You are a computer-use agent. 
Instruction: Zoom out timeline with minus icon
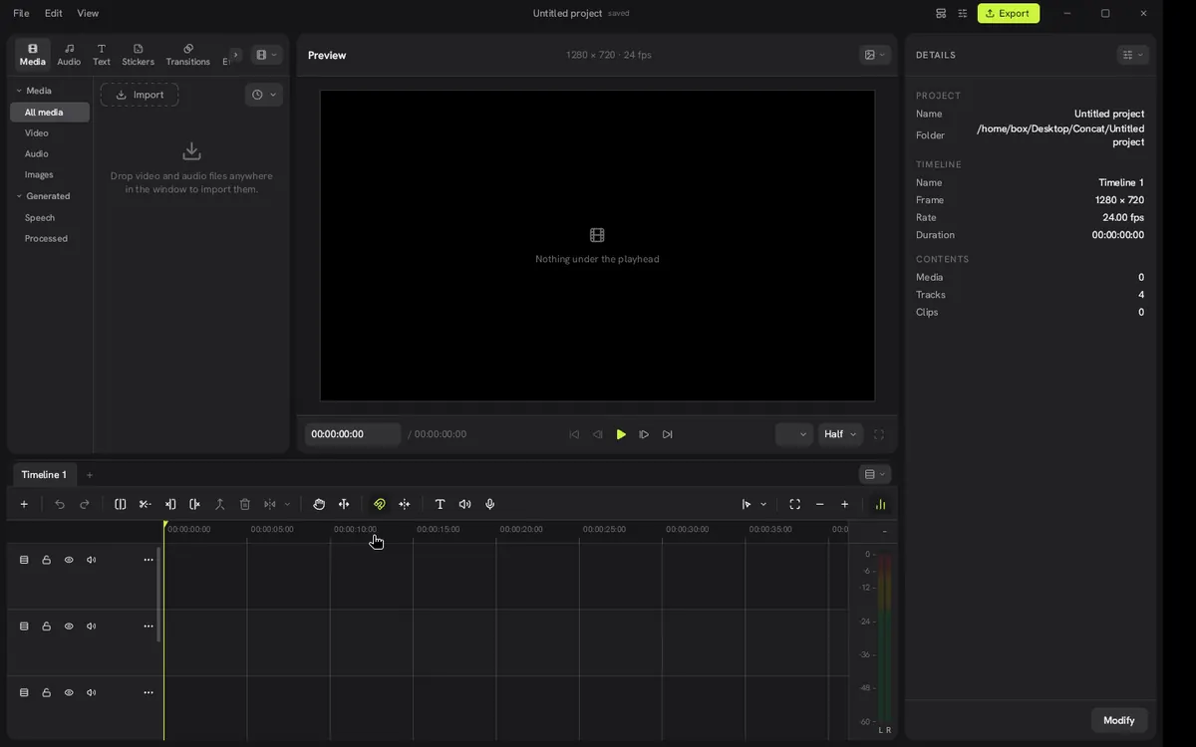(820, 504)
